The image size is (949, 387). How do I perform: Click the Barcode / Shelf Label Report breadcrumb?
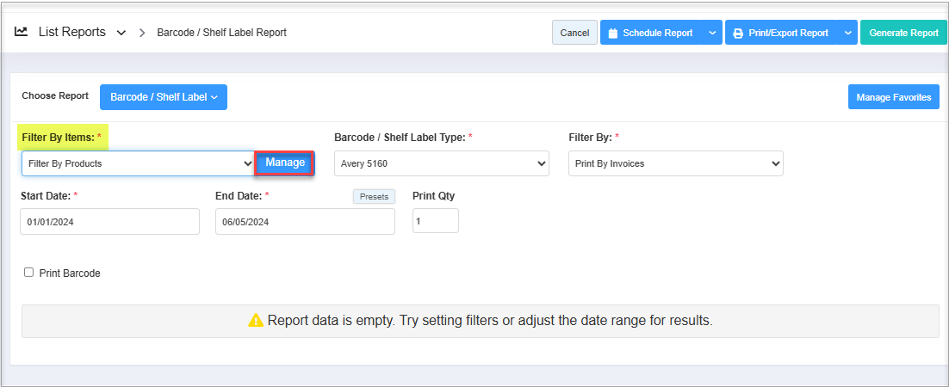click(221, 33)
